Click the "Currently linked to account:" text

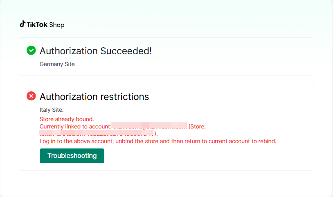click(75, 126)
